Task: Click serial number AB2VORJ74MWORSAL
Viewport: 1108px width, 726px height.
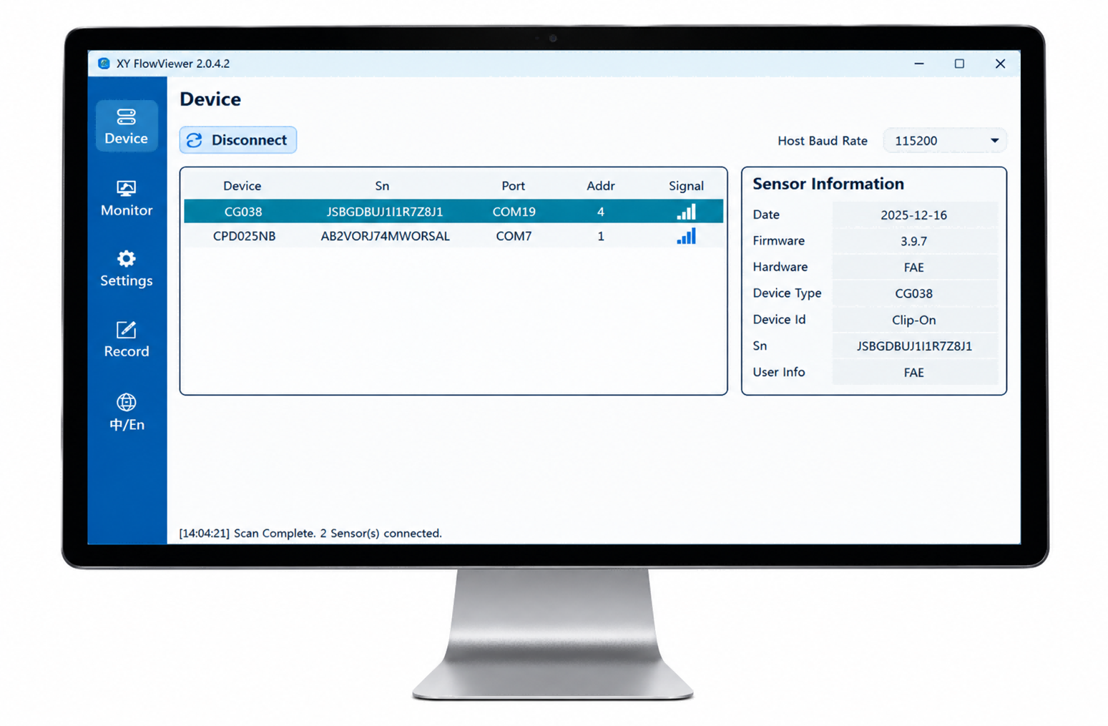Action: pyautogui.click(x=385, y=236)
